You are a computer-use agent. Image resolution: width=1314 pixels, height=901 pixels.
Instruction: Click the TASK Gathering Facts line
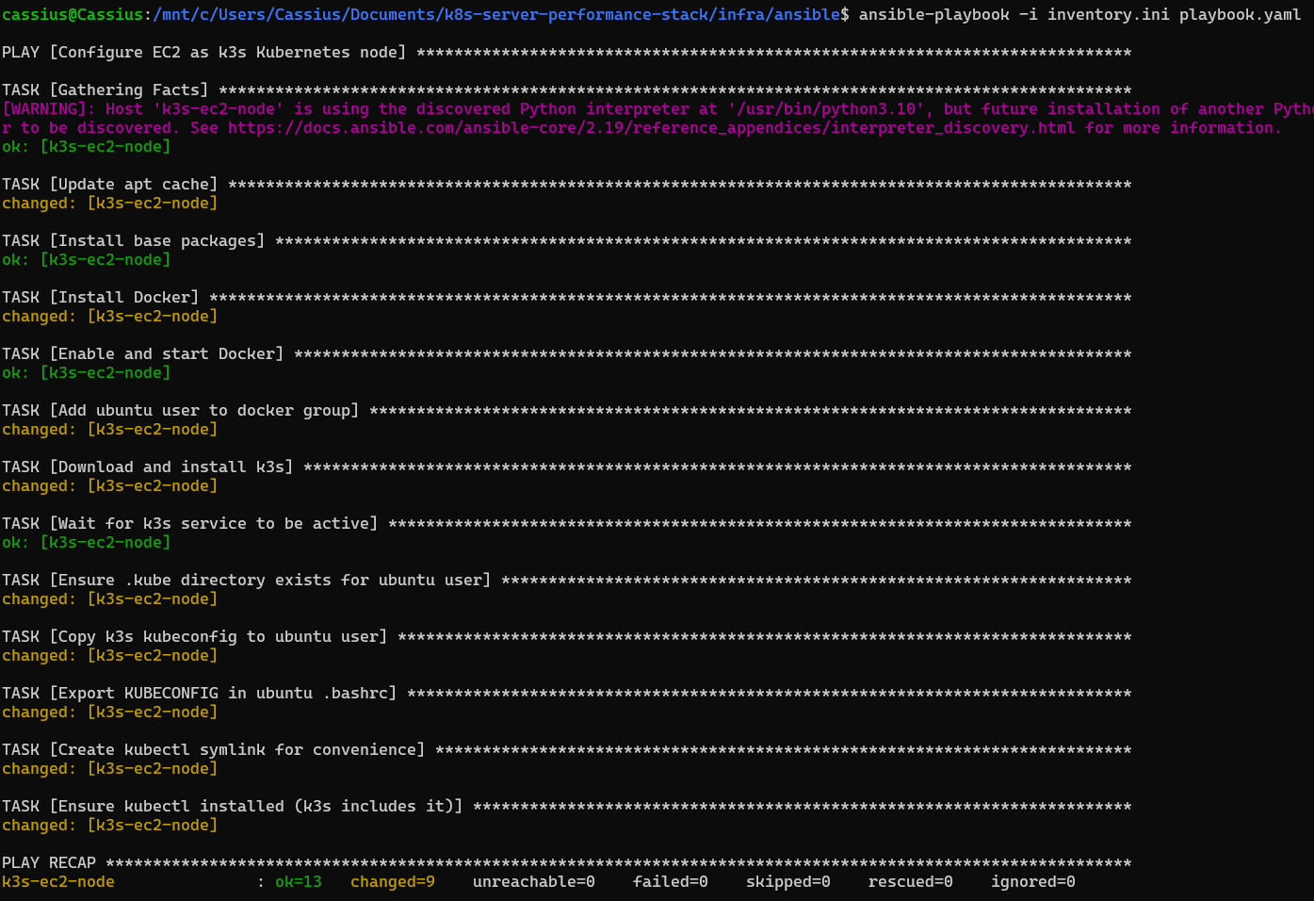[105, 90]
